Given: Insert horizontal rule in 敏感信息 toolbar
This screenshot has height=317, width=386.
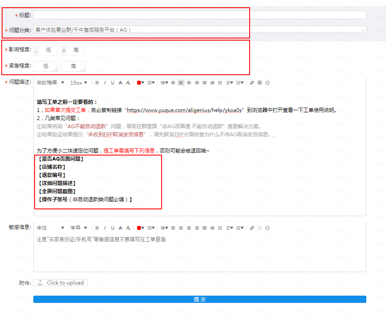Looking at the screenshot, I should 268,228.
